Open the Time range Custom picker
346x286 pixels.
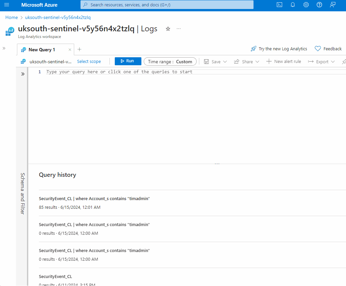(170, 62)
